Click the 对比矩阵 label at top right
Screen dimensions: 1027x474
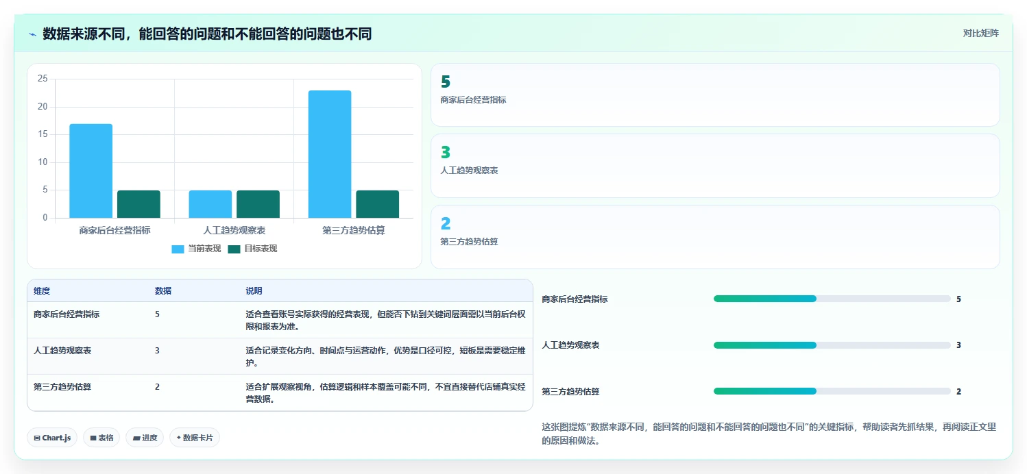click(x=981, y=33)
